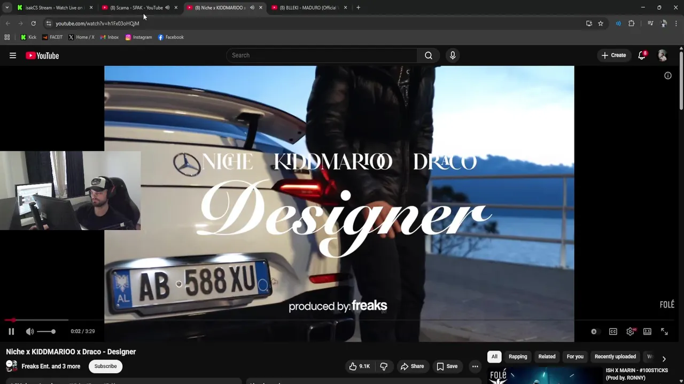Dislike the video
Image resolution: width=684 pixels, height=384 pixels.
coord(384,366)
